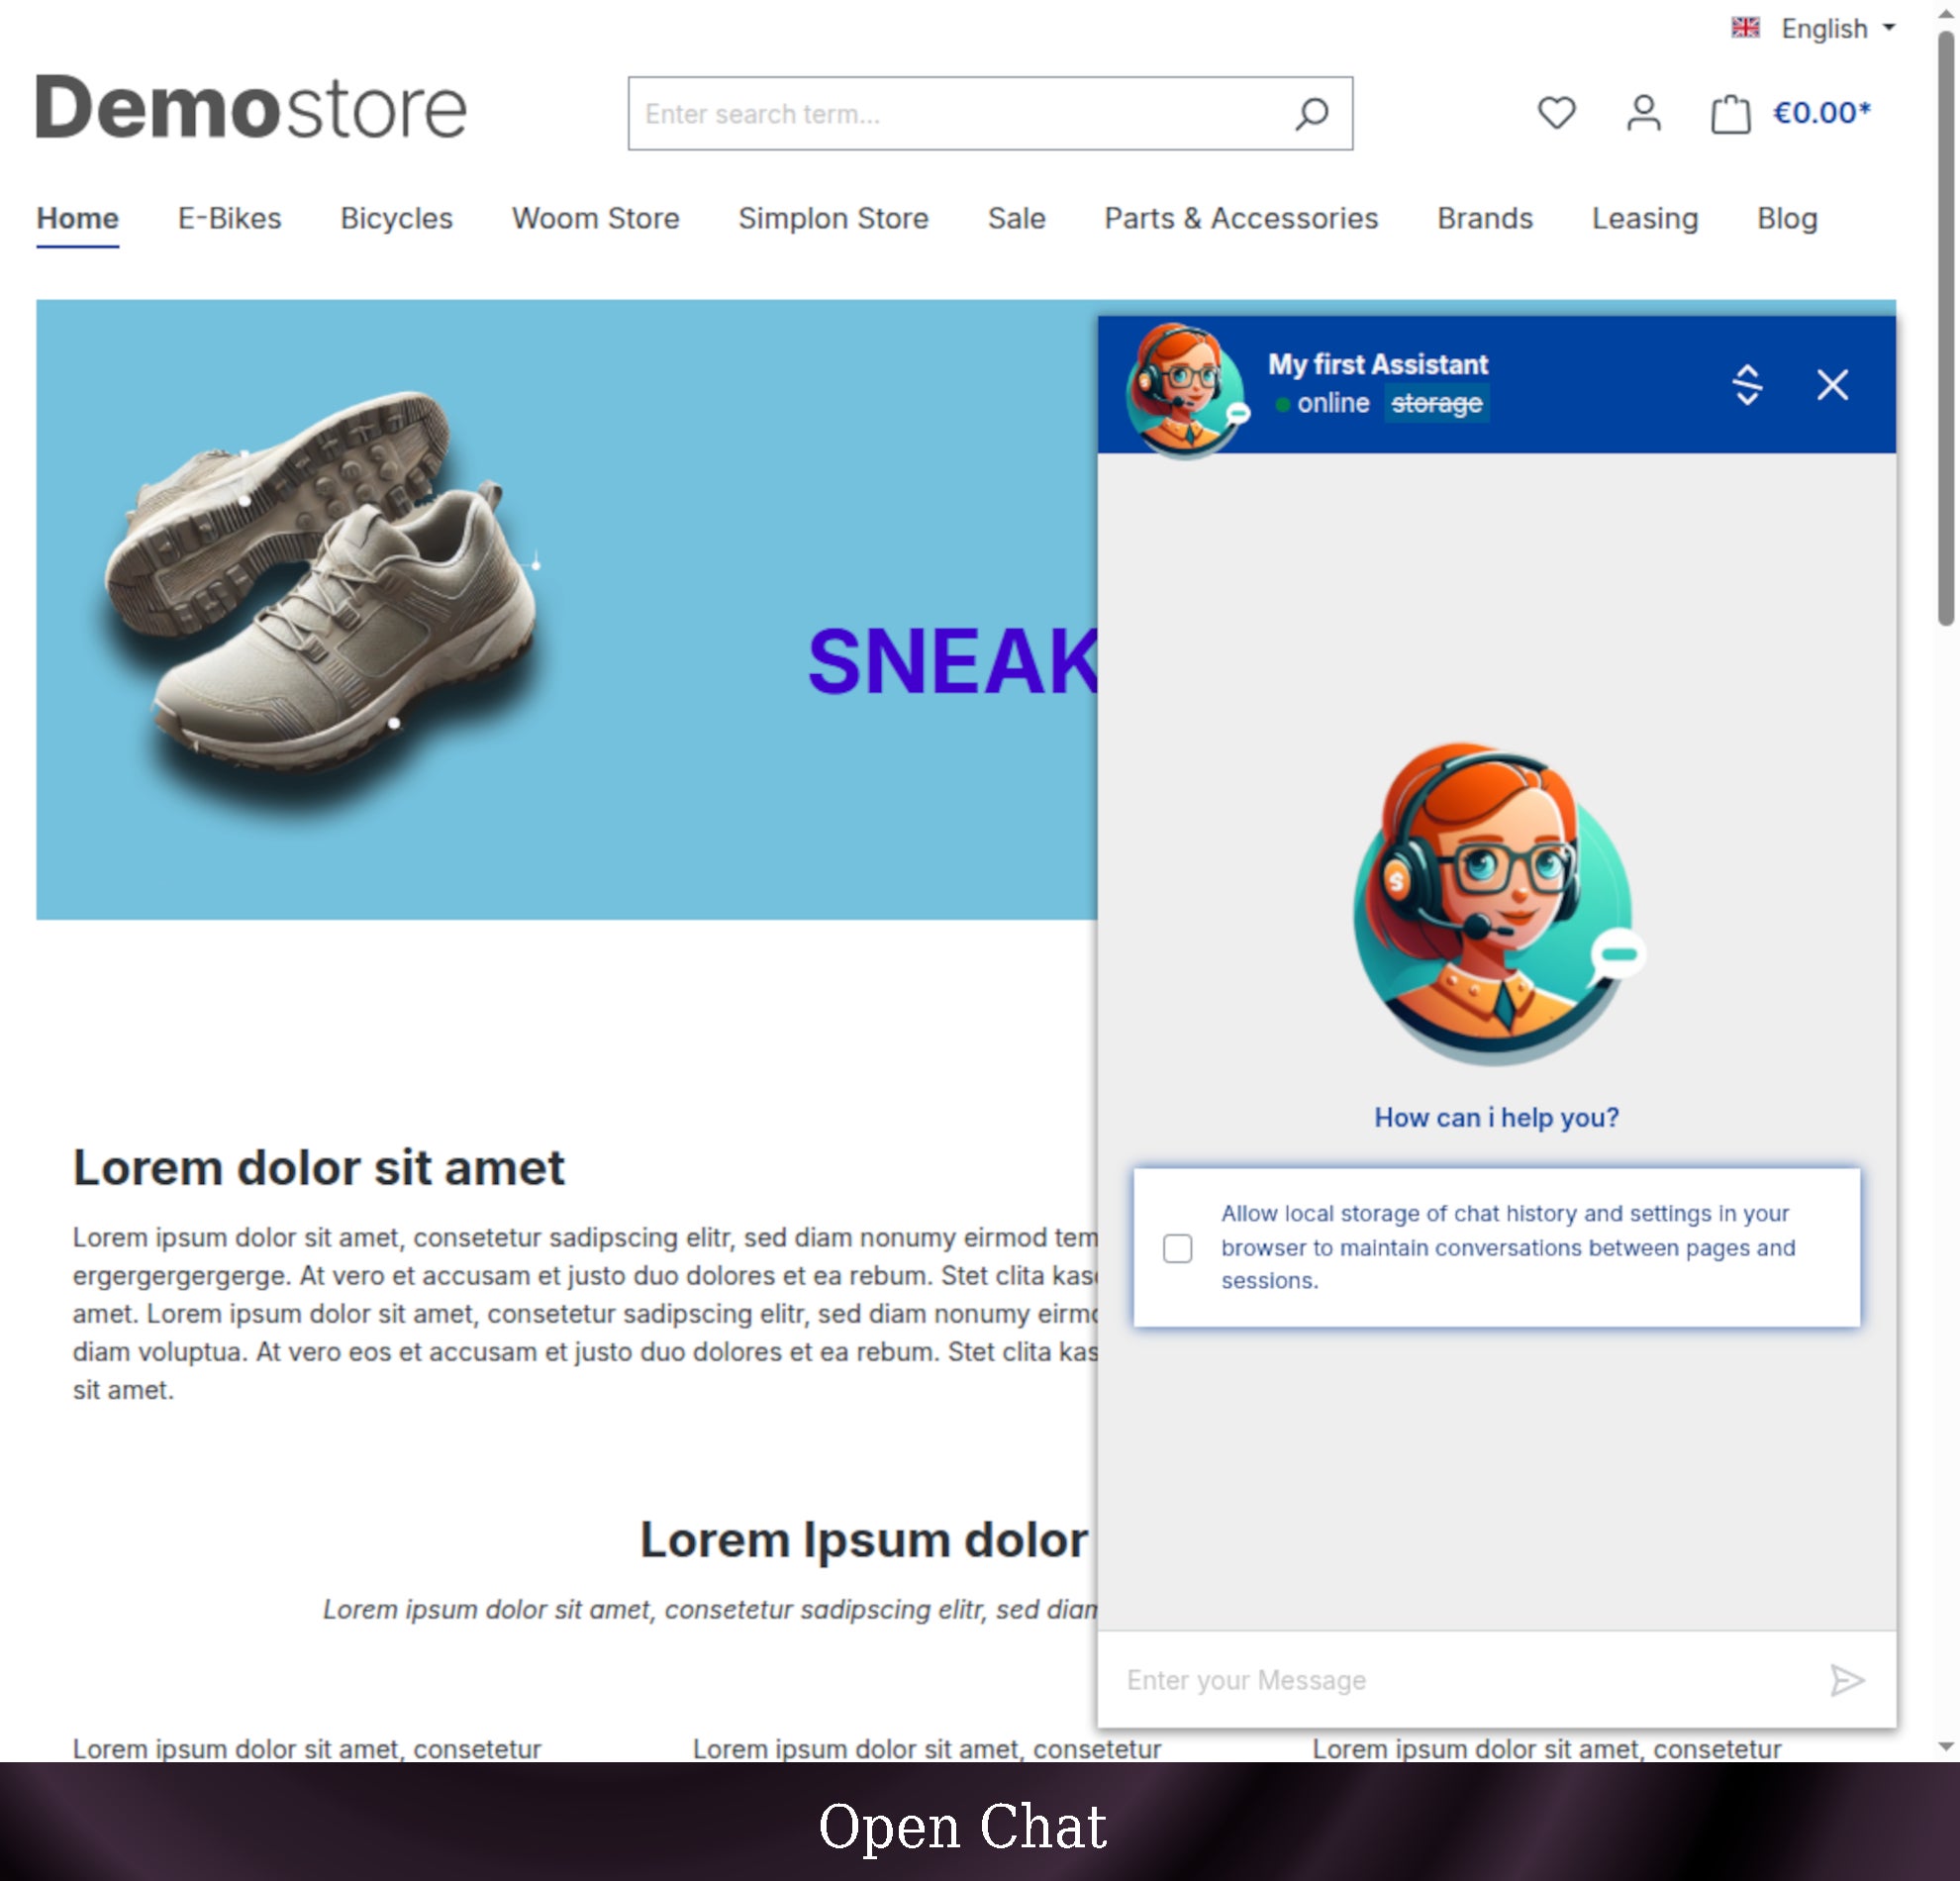This screenshot has width=1960, height=1881.
Task: Enable local storage of chat history checkbox
Action: [x=1177, y=1247]
